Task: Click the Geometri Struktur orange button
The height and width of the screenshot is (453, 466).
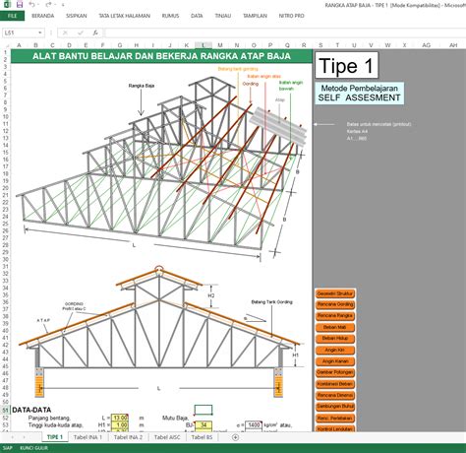Action: coord(335,293)
